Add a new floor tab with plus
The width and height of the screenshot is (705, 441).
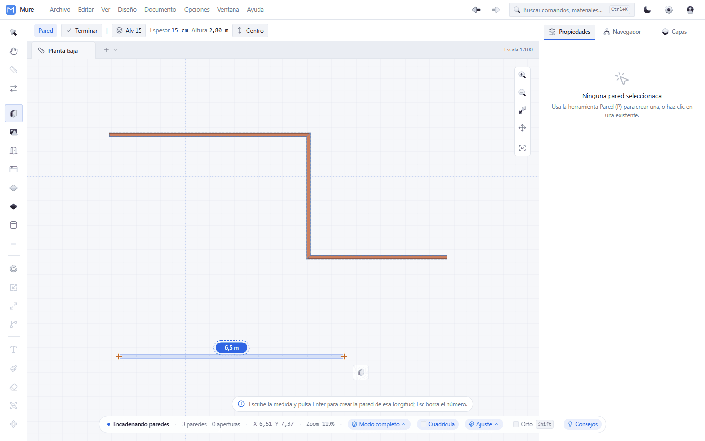tap(106, 50)
